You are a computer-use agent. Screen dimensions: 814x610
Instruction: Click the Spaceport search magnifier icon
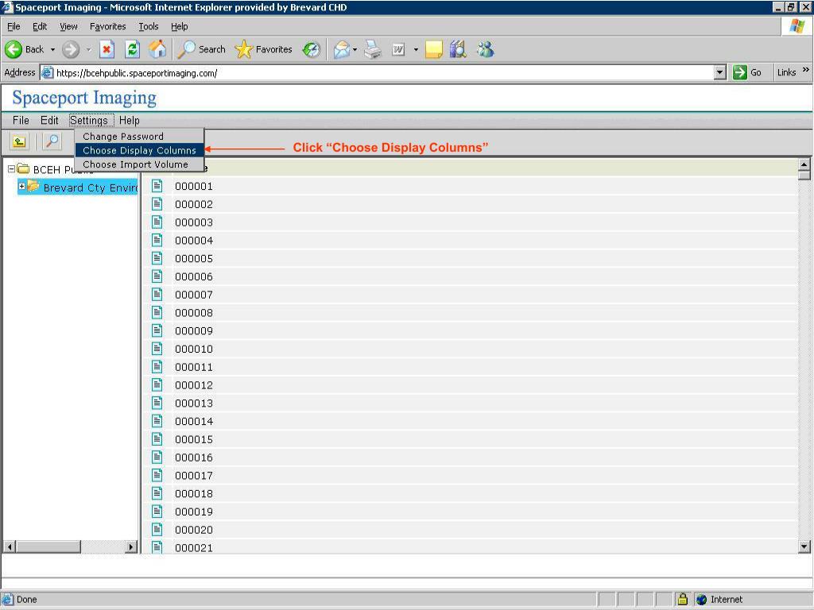point(52,141)
